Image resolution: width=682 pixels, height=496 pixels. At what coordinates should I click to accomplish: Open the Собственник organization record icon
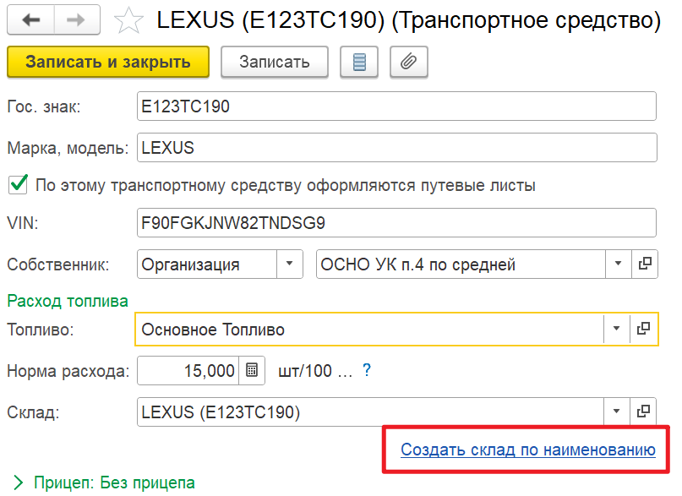(644, 264)
